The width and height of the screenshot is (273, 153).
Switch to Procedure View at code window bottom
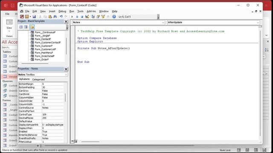tap(72, 142)
